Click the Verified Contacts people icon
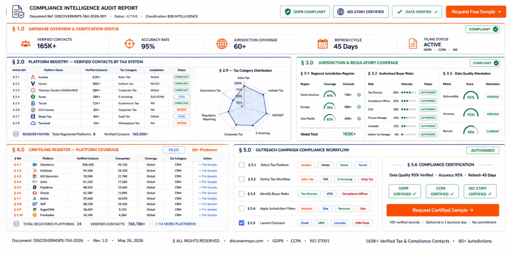This screenshot has width=511, height=257. [x=26, y=43]
